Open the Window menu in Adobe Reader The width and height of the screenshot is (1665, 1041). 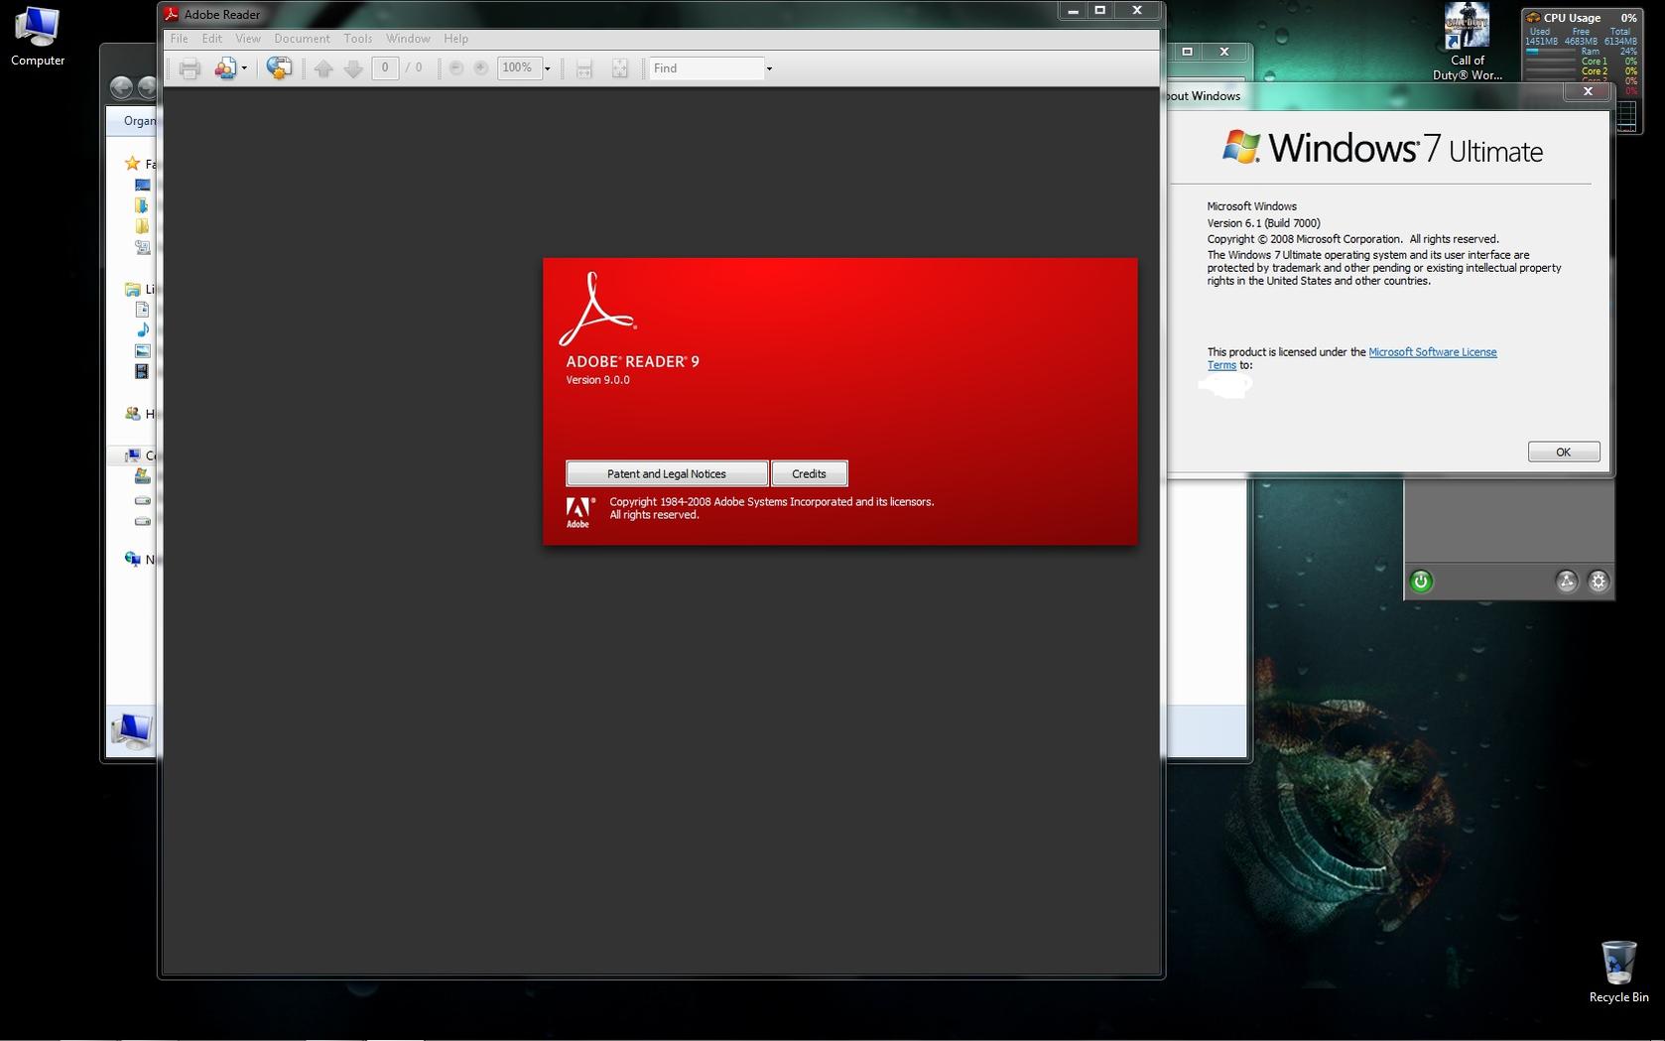[408, 39]
